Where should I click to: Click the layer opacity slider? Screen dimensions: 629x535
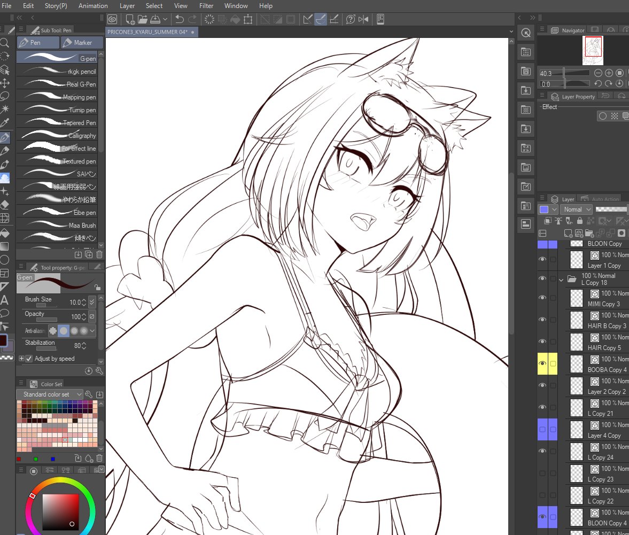tap(612, 210)
